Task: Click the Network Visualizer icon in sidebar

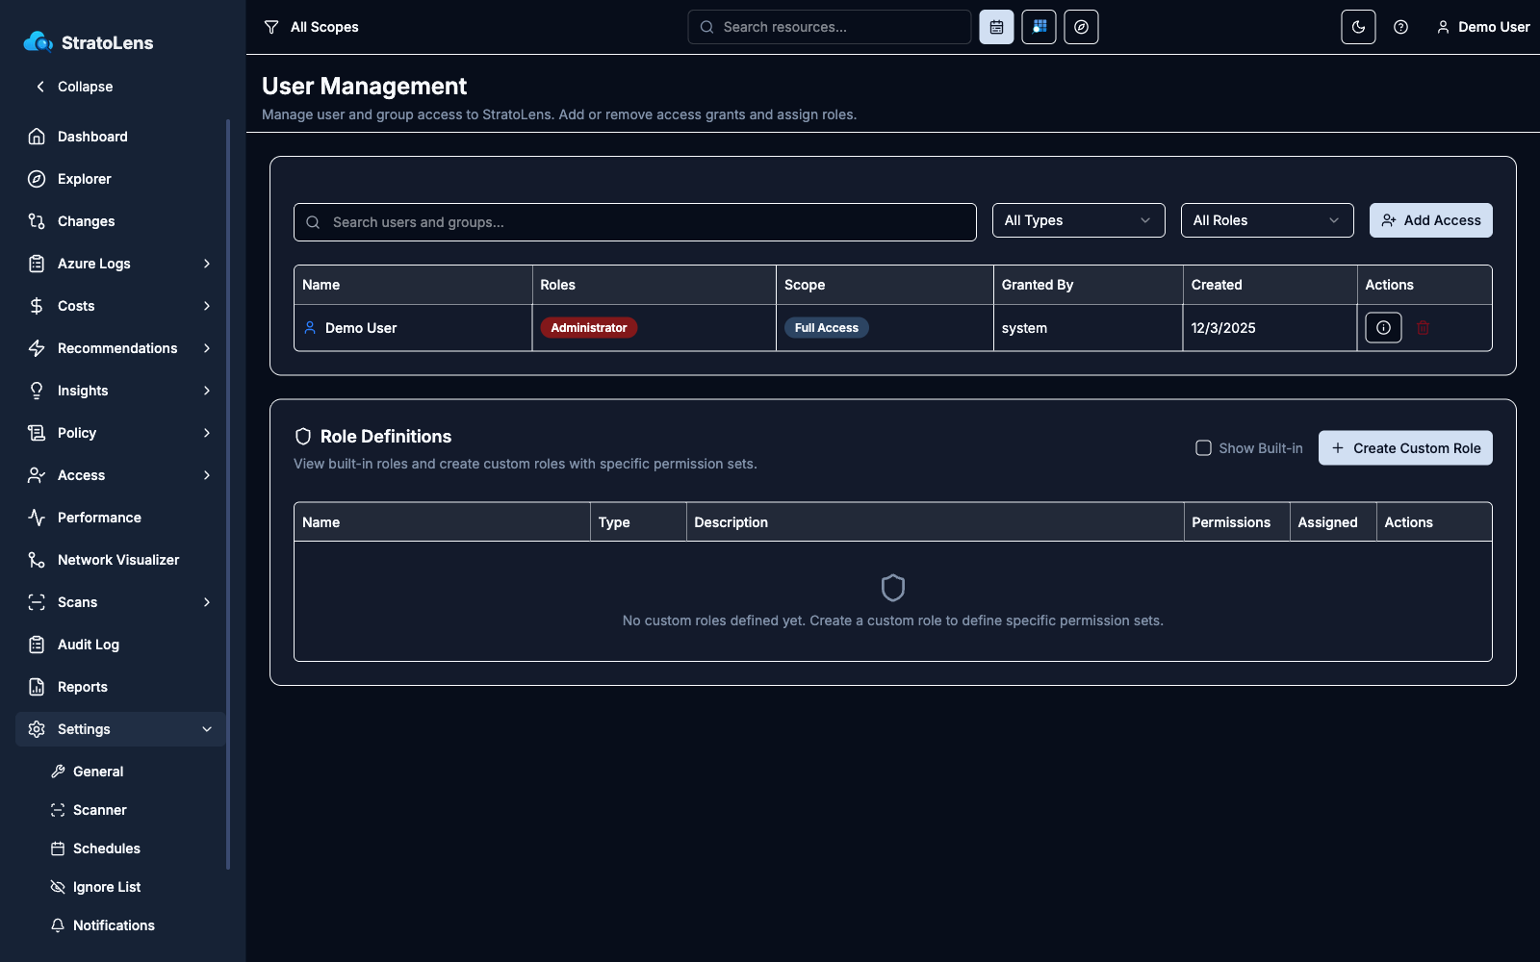Action: click(37, 560)
